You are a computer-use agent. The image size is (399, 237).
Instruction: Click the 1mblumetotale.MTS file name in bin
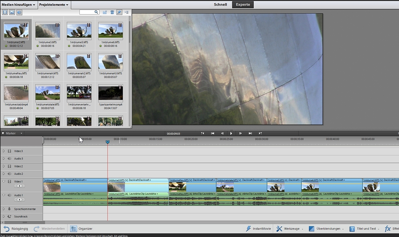48,104
